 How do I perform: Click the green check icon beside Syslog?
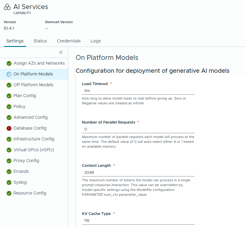(9, 183)
